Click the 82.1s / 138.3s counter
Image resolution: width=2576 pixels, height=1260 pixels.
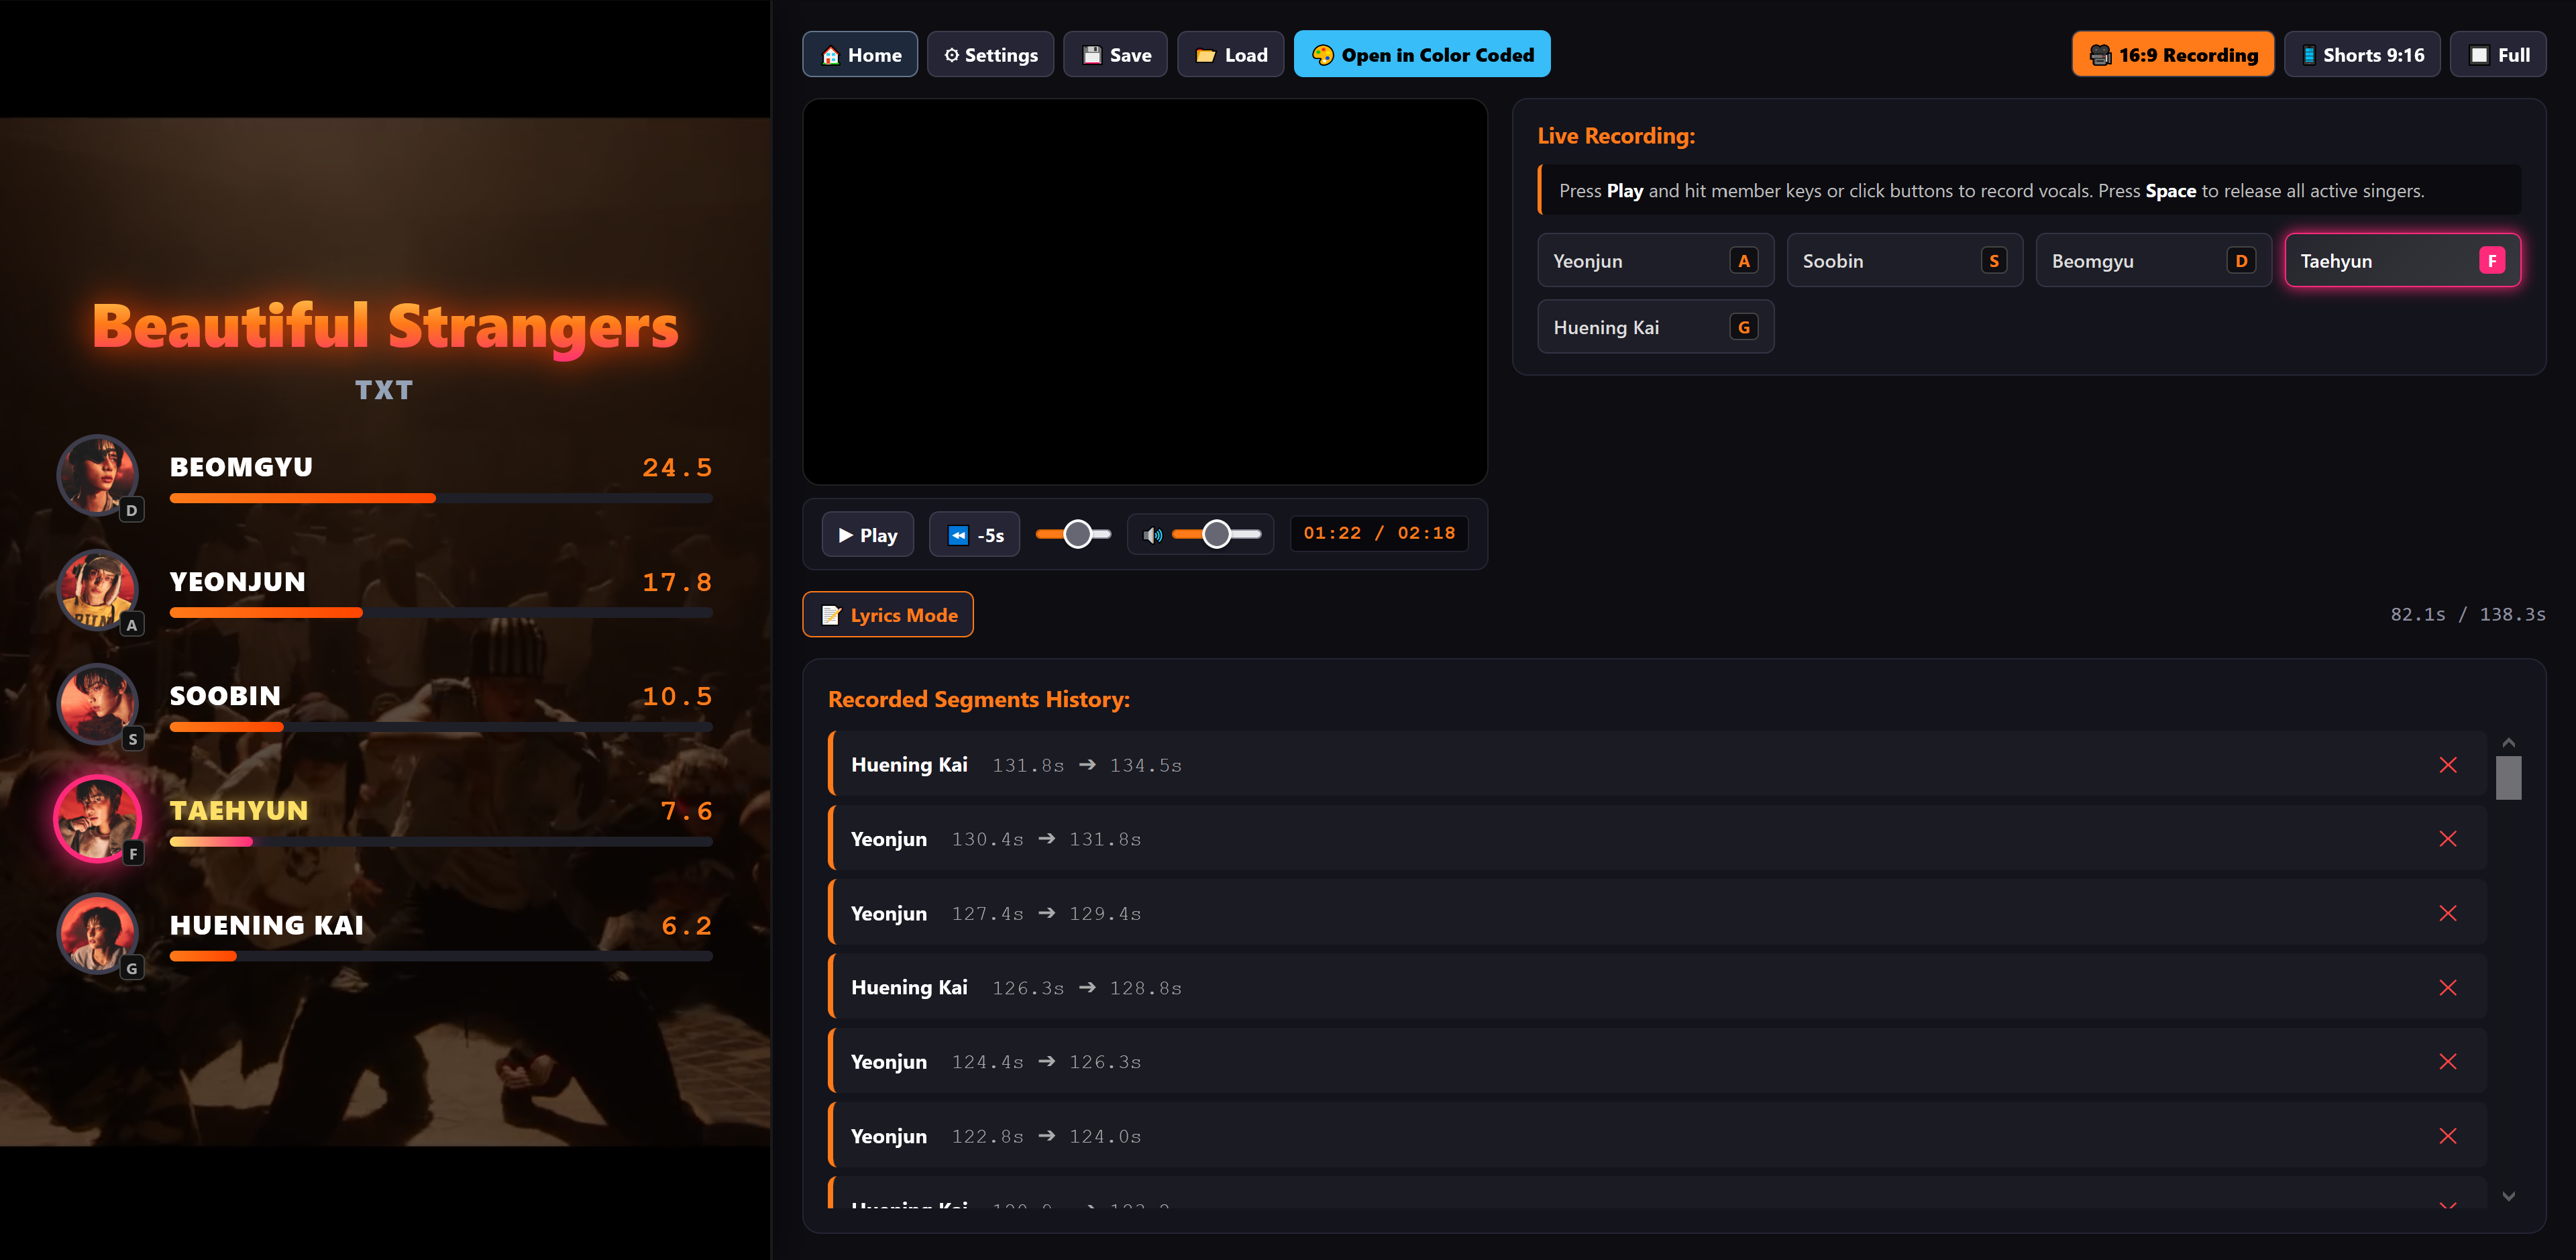click(x=2468, y=614)
